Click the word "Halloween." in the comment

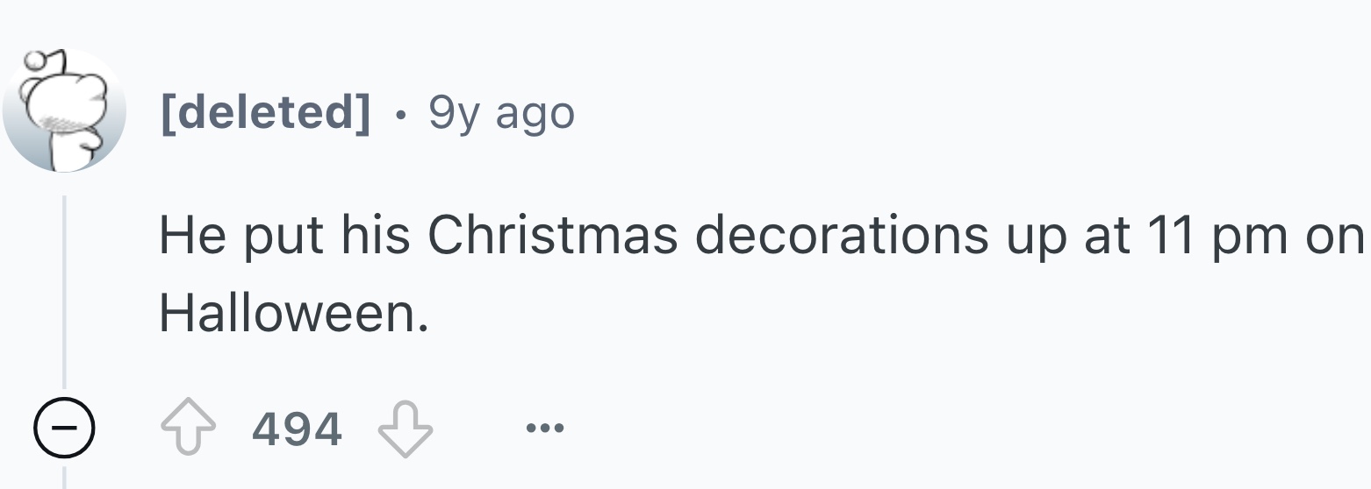(294, 313)
